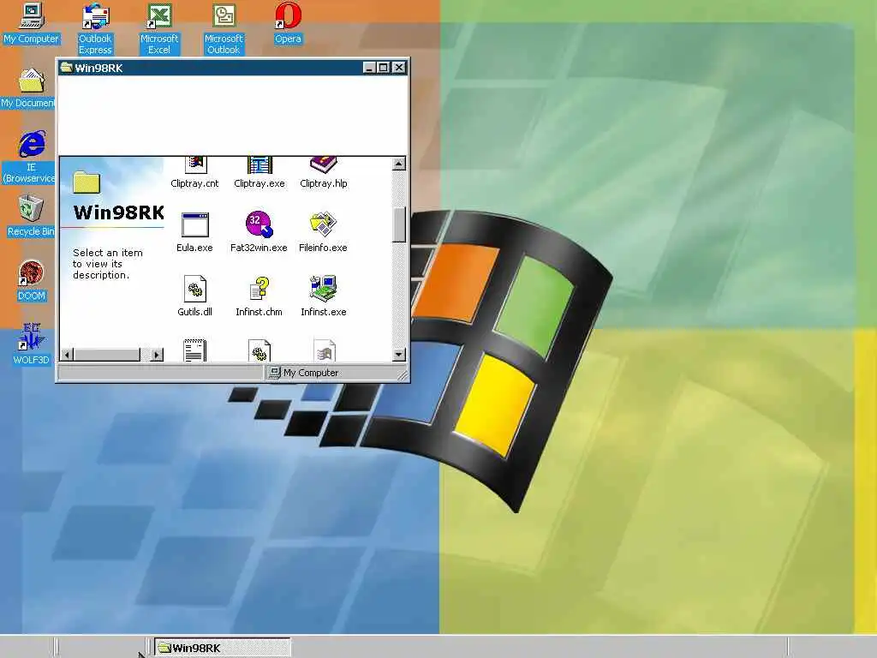Click the Cliptray.exe file name label
This screenshot has width=877, height=658.
pos(260,183)
